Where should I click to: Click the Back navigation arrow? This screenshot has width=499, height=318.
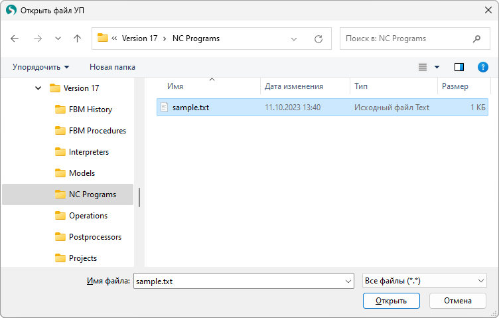pyautogui.click(x=15, y=39)
